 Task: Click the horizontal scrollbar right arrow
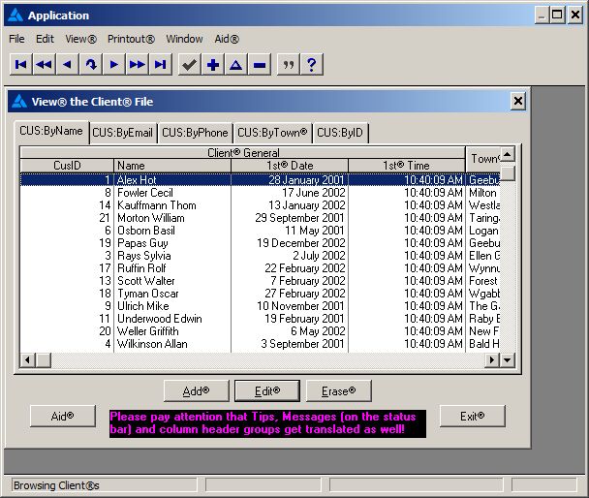[492, 360]
